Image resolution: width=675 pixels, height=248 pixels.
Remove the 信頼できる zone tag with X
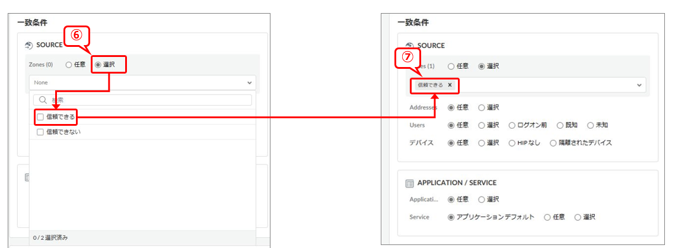pyautogui.click(x=450, y=85)
